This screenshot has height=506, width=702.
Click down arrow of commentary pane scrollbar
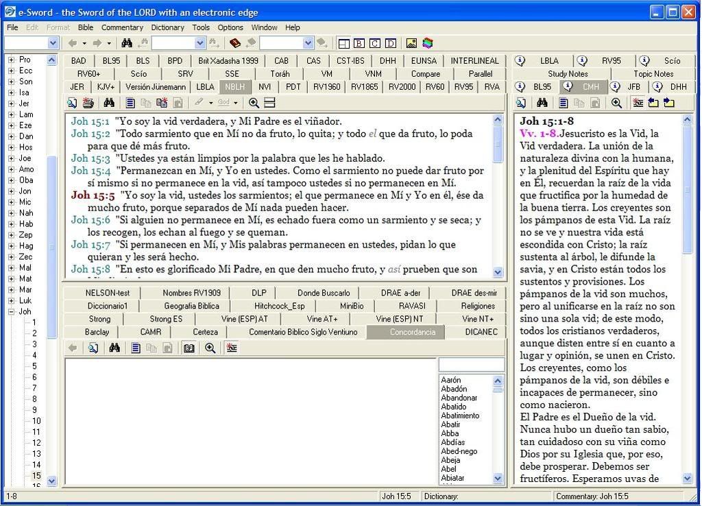(x=688, y=479)
